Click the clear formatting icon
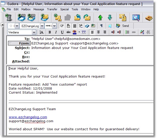This screenshot has height=139, width=157. 142,32
